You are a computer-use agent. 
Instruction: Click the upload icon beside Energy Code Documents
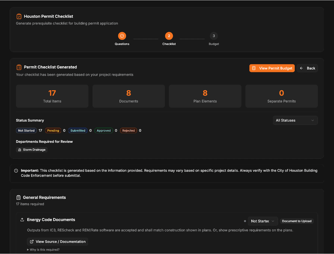tap(22, 220)
